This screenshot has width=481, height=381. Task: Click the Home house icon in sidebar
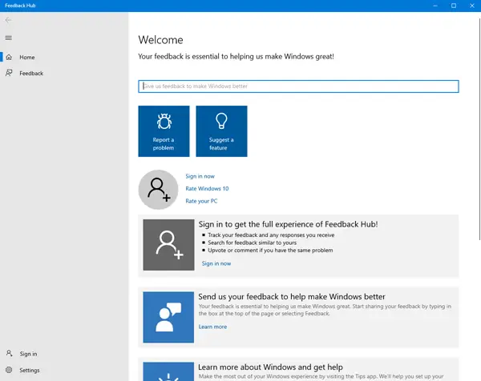click(9, 57)
